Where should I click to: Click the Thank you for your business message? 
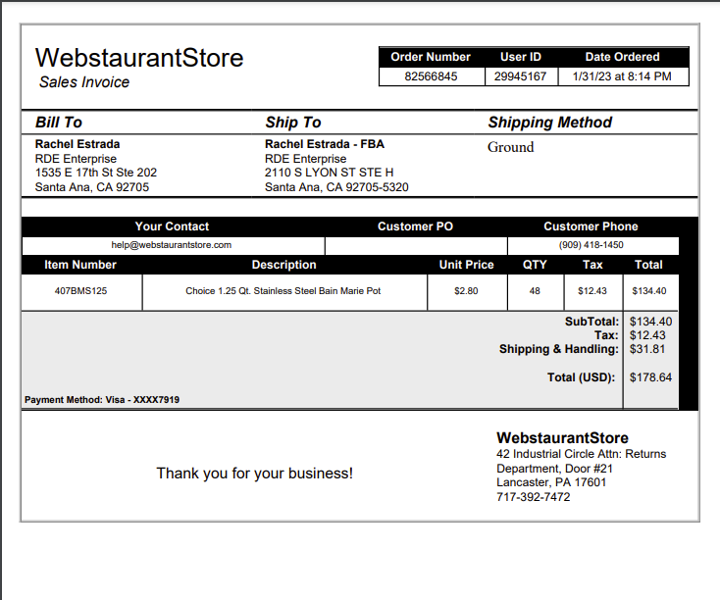[255, 474]
